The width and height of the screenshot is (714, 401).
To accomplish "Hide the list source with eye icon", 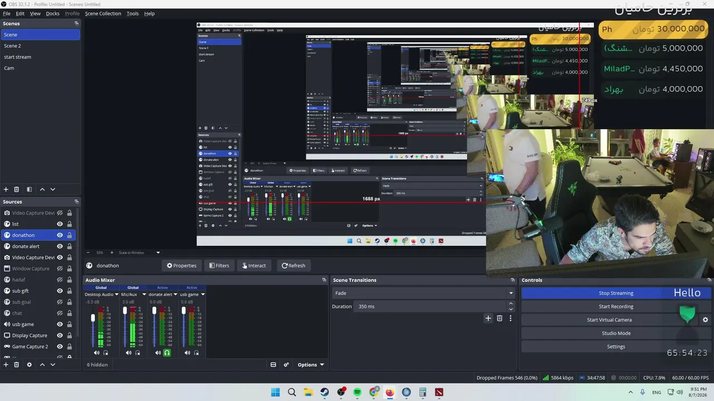I will pyautogui.click(x=60, y=224).
